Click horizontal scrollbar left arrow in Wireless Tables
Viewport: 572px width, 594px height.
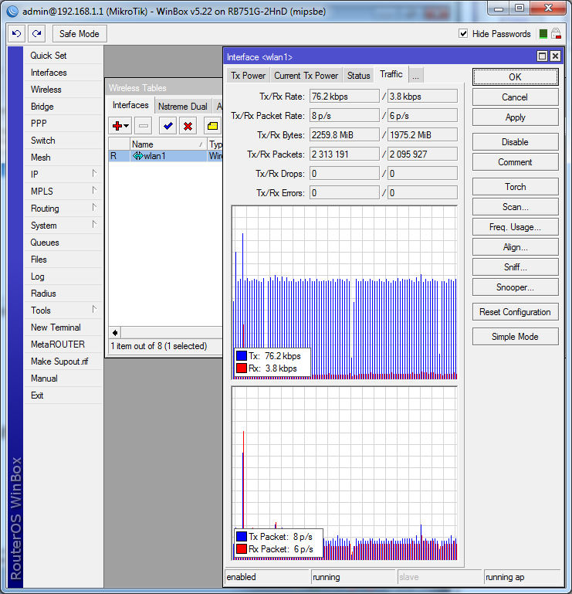click(115, 333)
